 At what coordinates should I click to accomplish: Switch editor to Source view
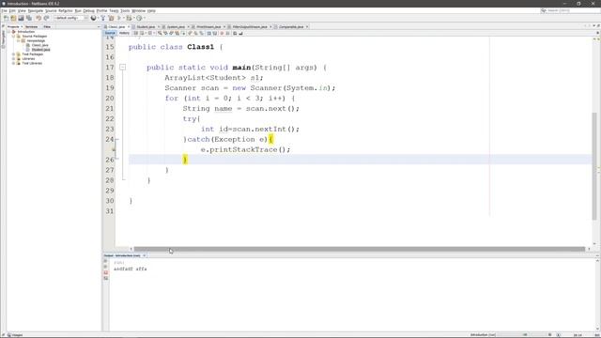(x=110, y=34)
